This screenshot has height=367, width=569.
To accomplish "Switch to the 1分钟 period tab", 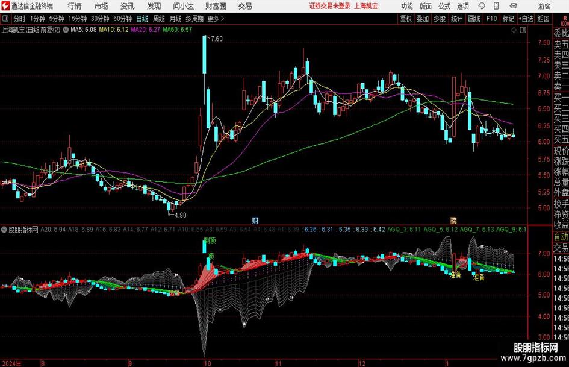I will [x=37, y=19].
